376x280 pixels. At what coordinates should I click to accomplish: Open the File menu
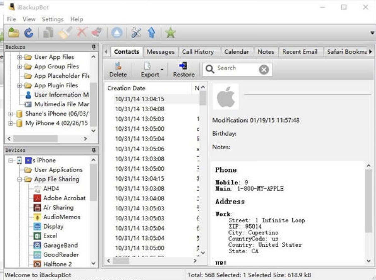coord(11,19)
